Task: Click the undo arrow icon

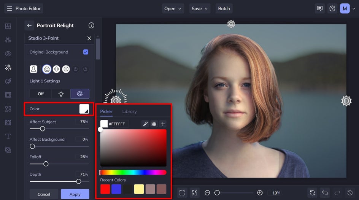Action: coord(324,193)
